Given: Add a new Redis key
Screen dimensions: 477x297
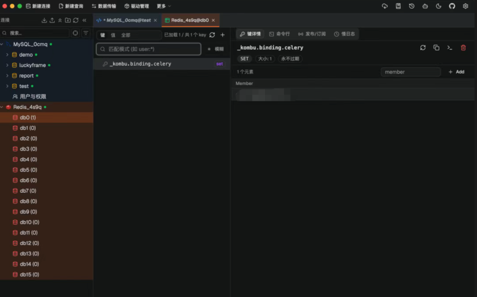Looking at the screenshot, I should tap(223, 35).
